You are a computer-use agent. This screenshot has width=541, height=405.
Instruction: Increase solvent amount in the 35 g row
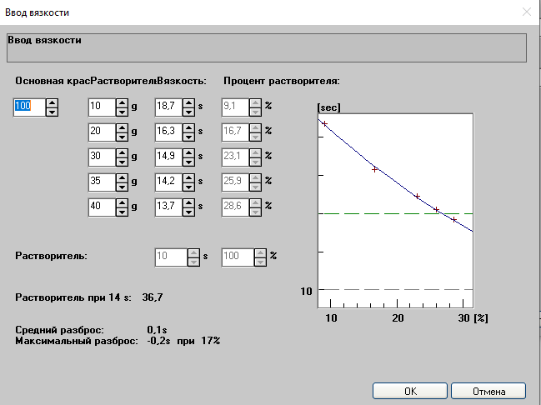tap(122, 178)
